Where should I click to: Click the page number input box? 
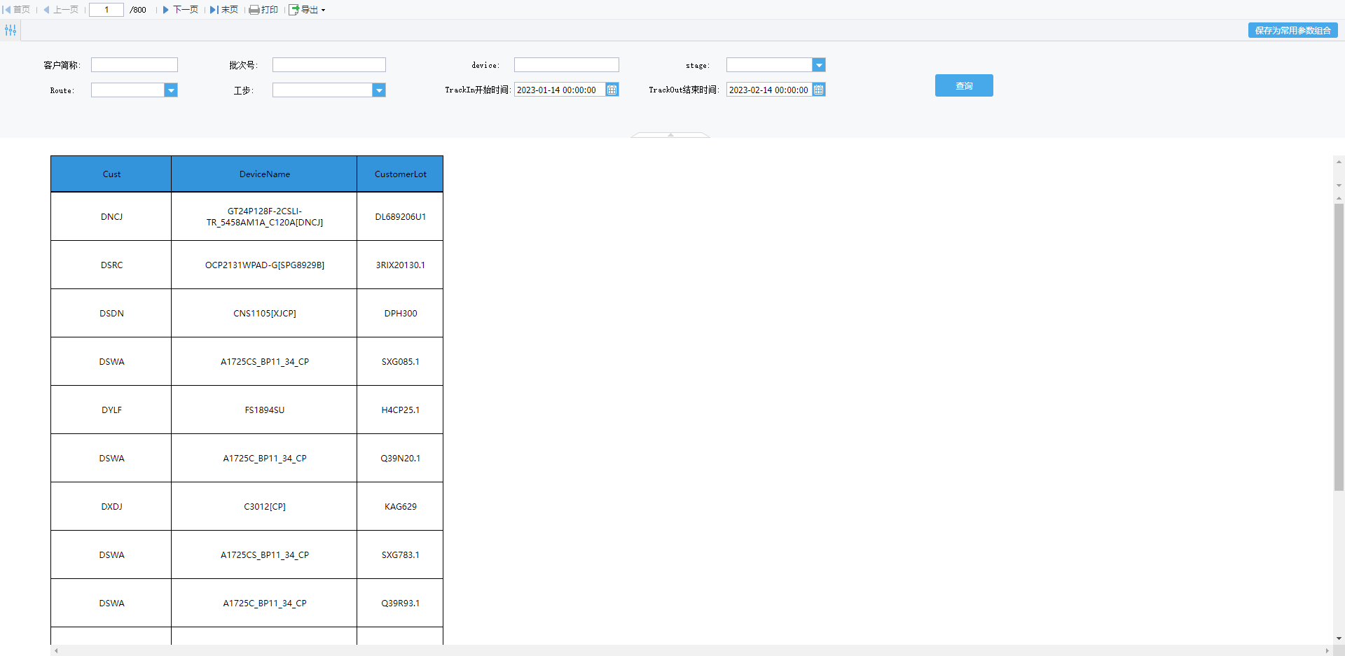[106, 10]
